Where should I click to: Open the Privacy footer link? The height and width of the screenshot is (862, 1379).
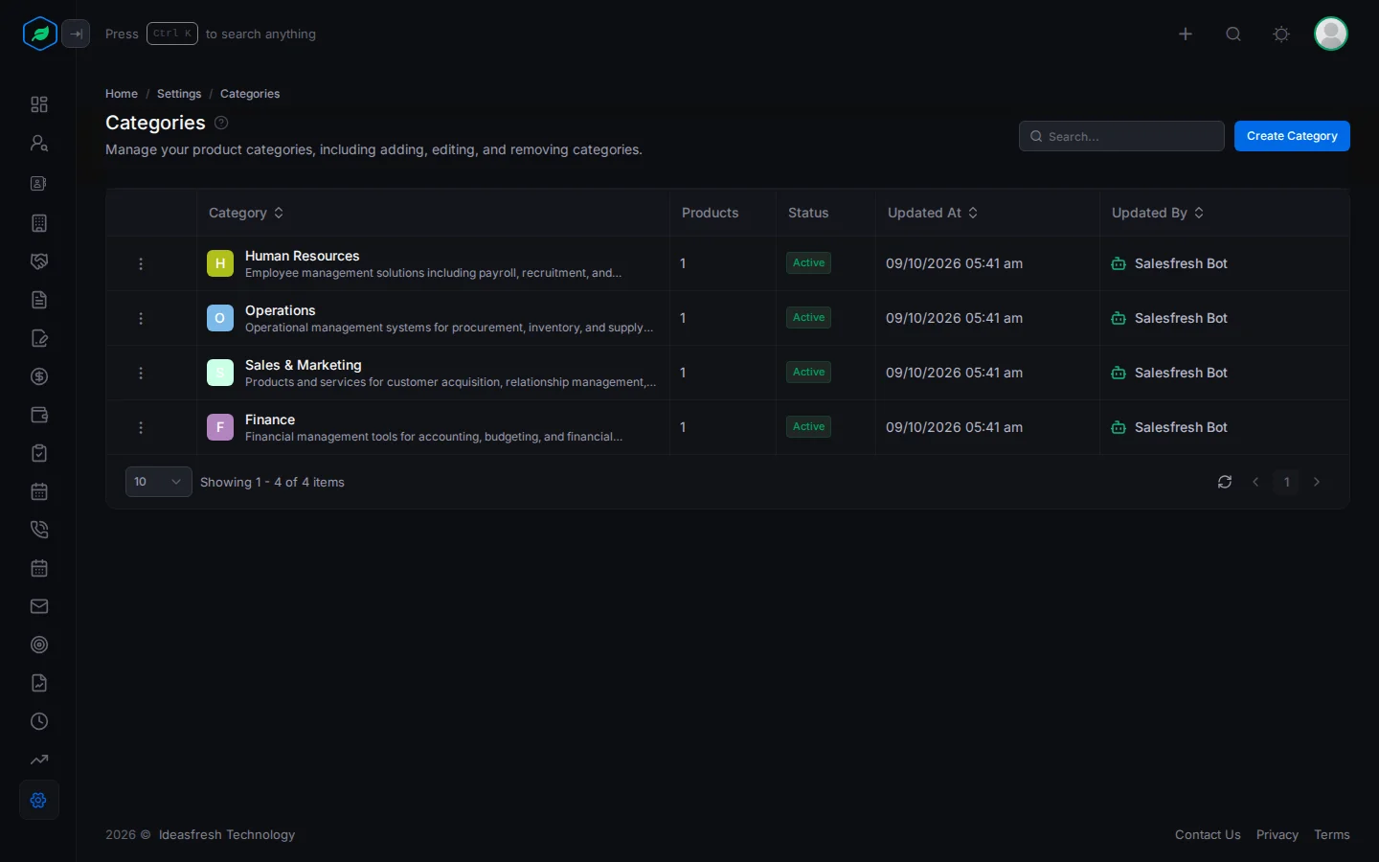(x=1277, y=834)
